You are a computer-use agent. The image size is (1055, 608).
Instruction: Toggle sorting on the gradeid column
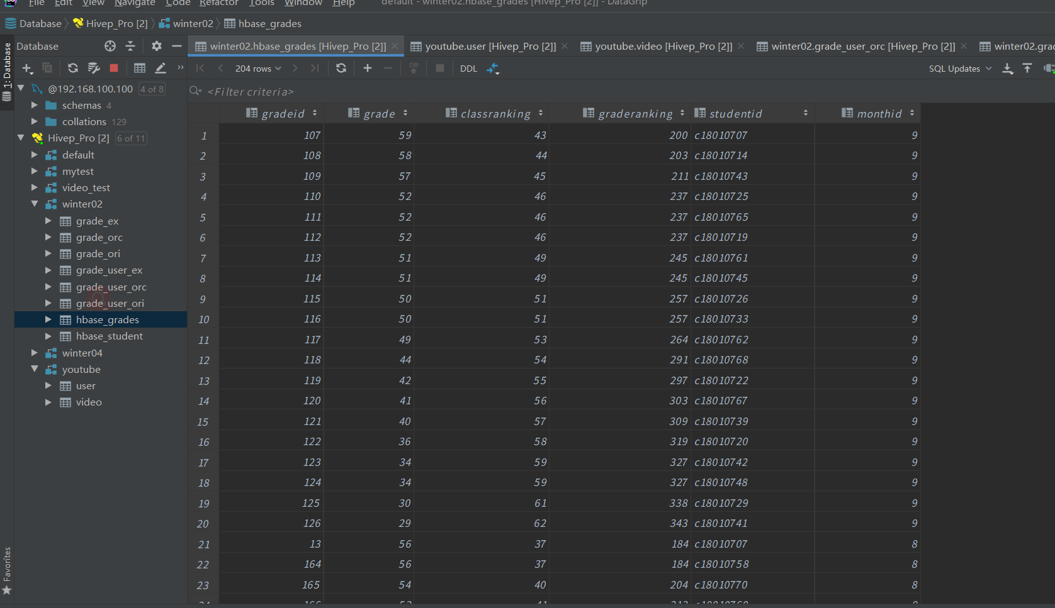pyautogui.click(x=316, y=113)
